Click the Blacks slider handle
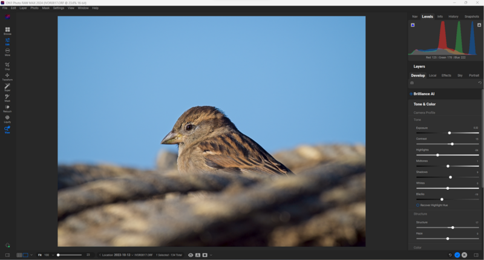Screen dimensions: 484x260 (442, 200)
